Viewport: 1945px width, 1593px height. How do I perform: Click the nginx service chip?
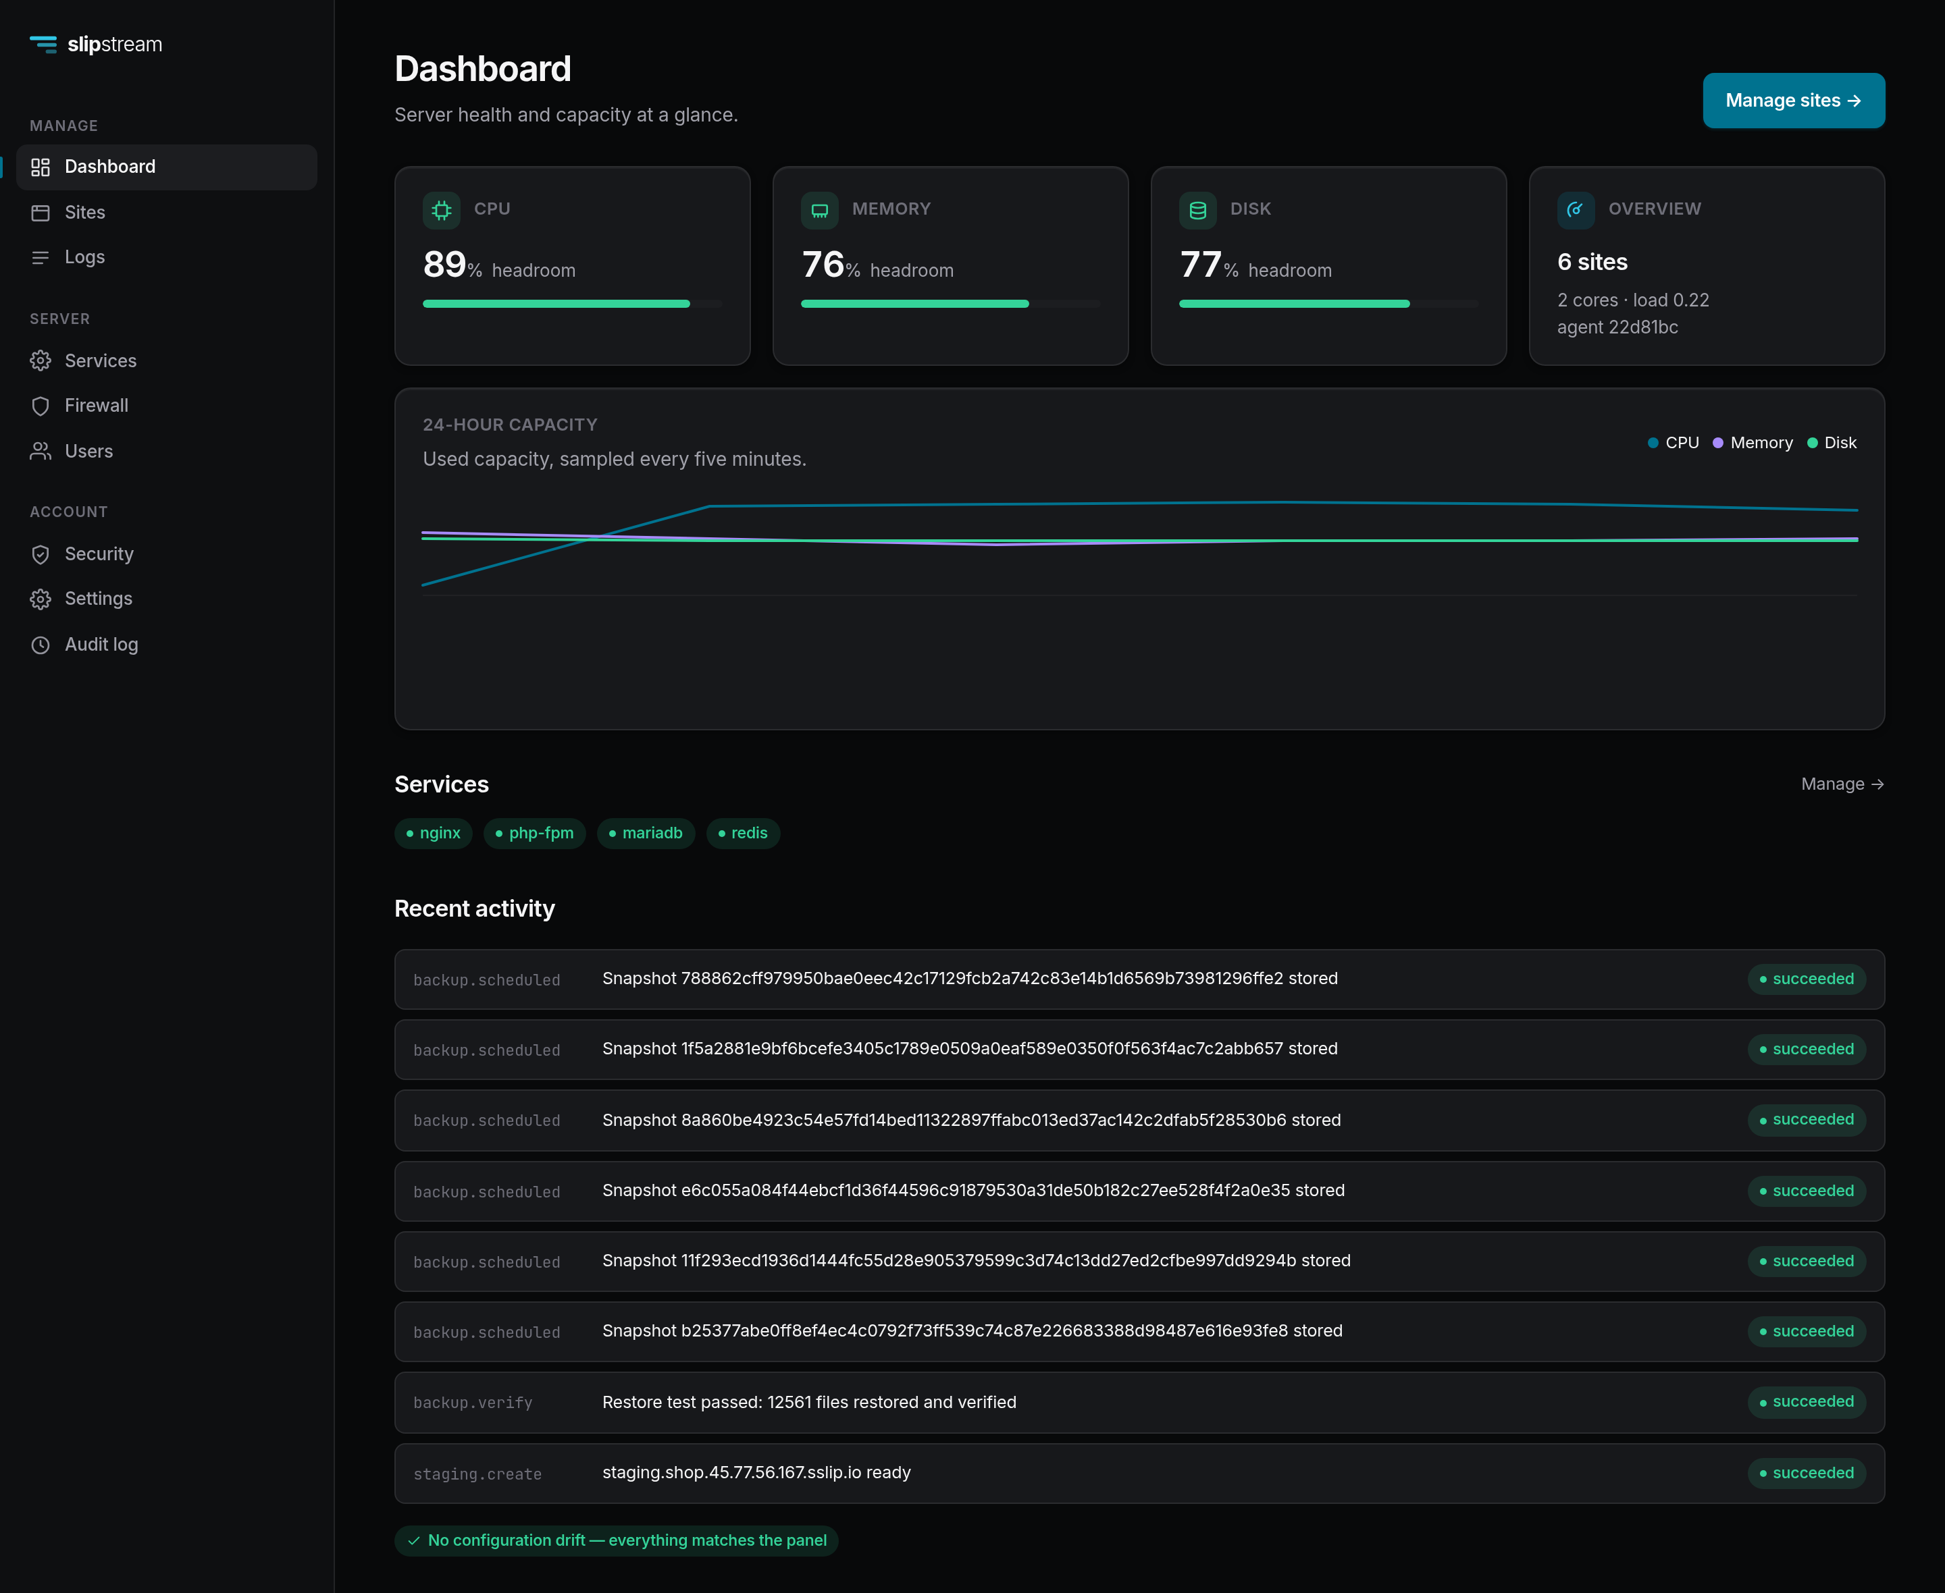[x=434, y=833]
